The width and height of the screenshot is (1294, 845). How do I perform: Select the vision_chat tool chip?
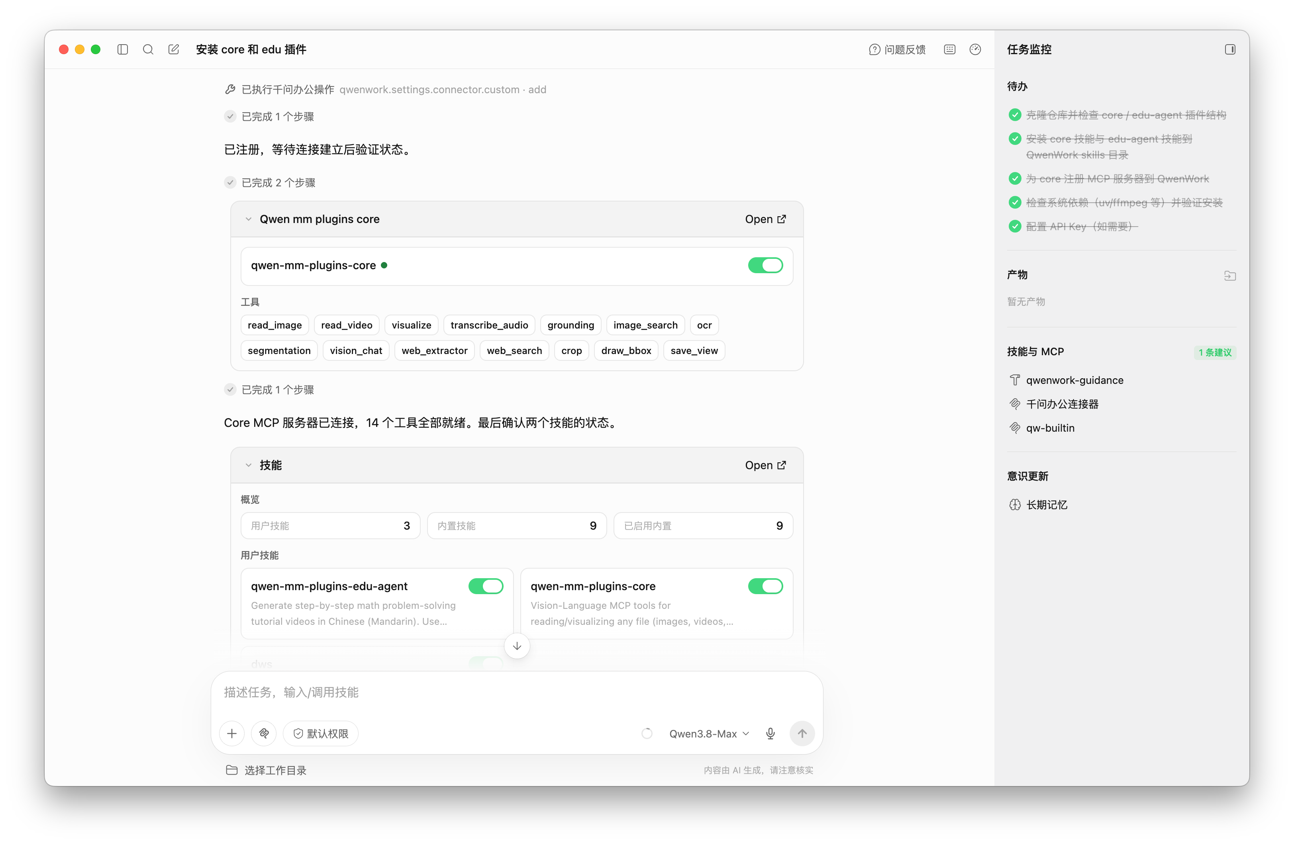(356, 350)
